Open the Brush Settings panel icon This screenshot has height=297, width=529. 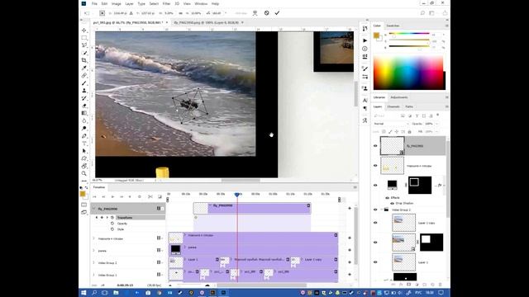tap(365, 68)
